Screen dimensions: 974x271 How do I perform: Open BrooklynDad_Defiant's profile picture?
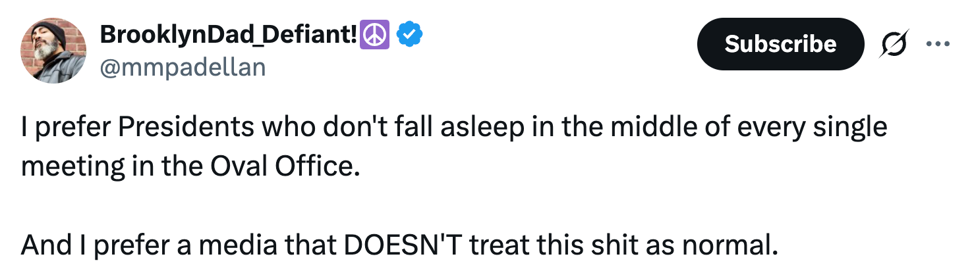click(x=53, y=51)
